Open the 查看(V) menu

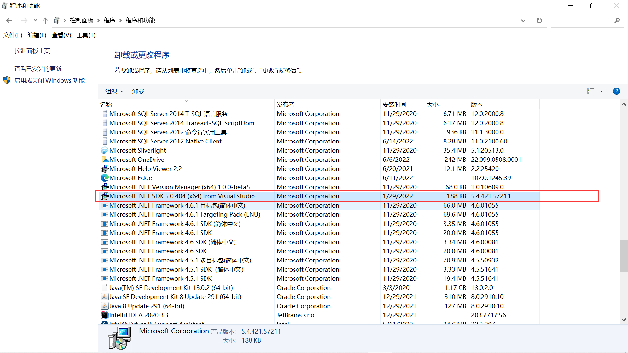(61, 35)
